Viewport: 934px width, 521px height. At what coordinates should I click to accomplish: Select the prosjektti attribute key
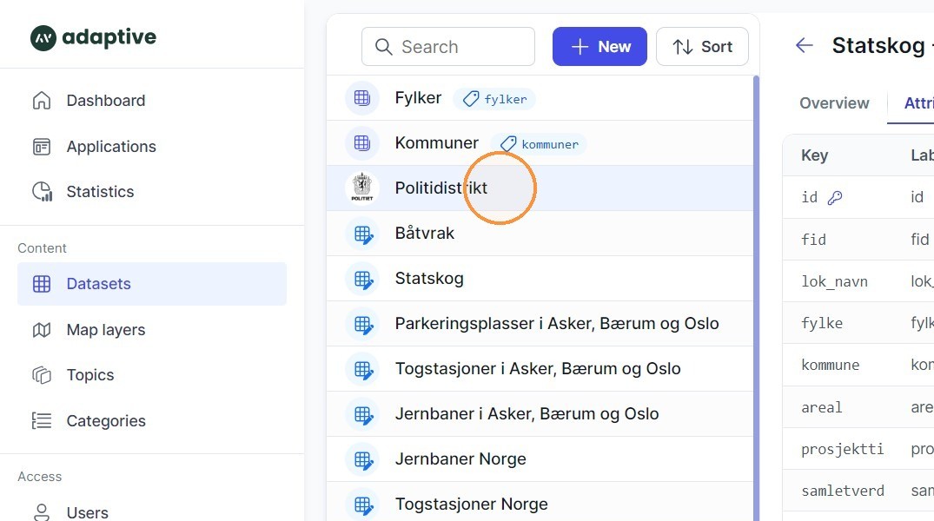pyautogui.click(x=842, y=449)
